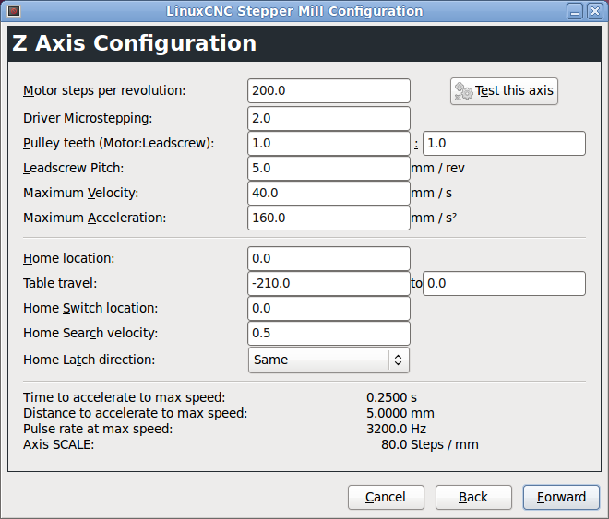Click the Pulley teeth Motor value field
The image size is (609, 519).
click(328, 144)
